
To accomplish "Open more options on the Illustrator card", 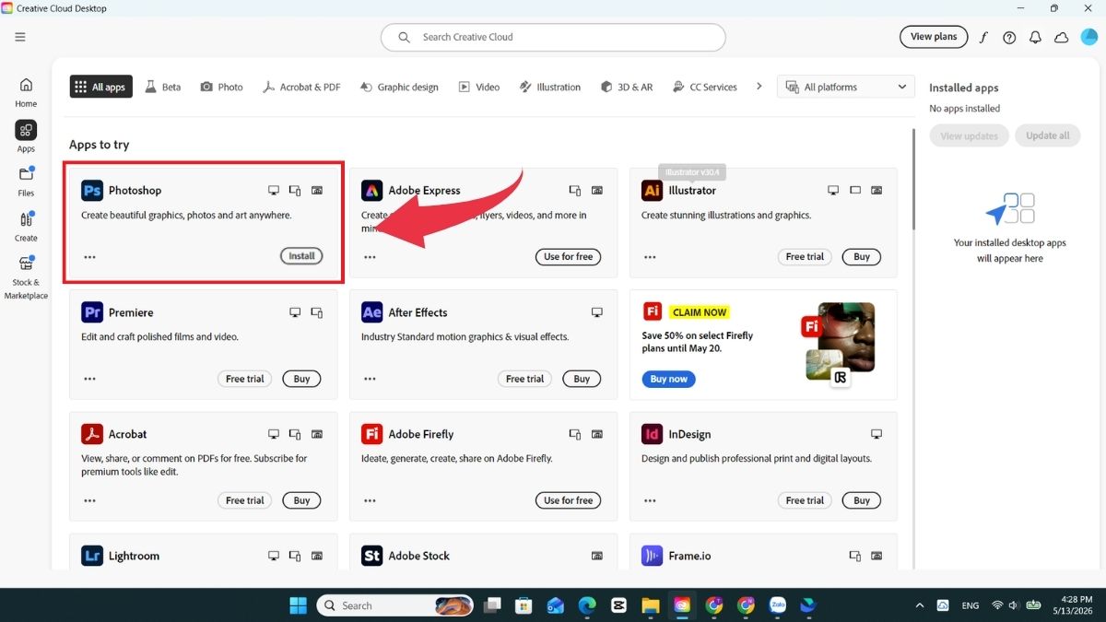I will 650,257.
